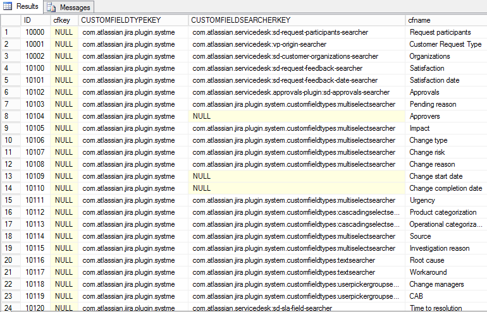Click the Change managers cell
Screen dimensions: 487x312
point(446,284)
